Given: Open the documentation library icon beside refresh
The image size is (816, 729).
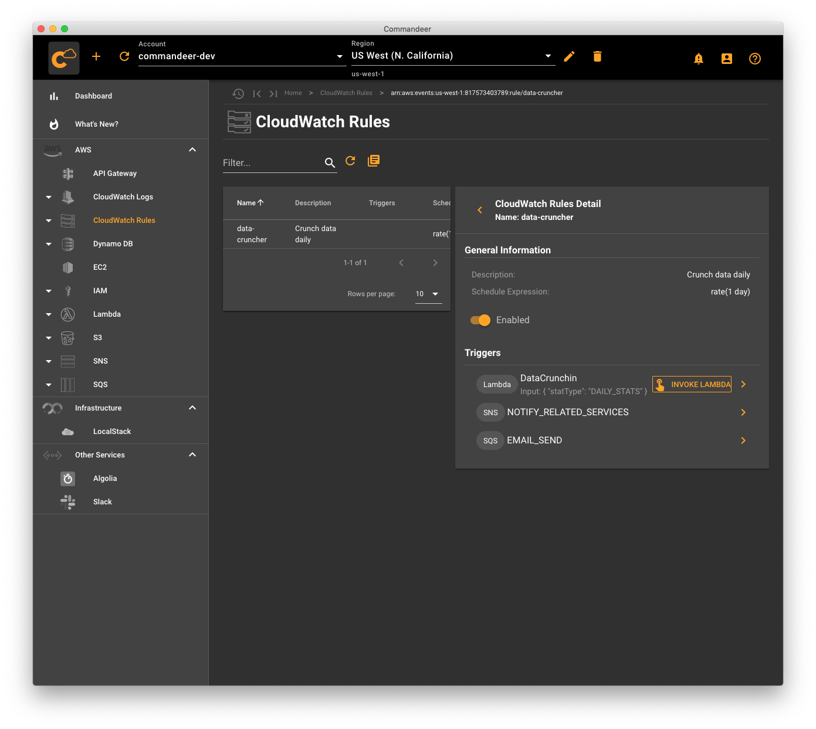Looking at the screenshot, I should (374, 161).
